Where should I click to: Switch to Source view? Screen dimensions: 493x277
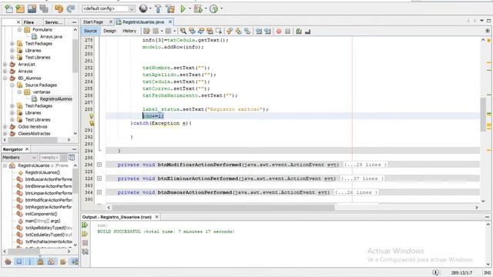pos(90,31)
